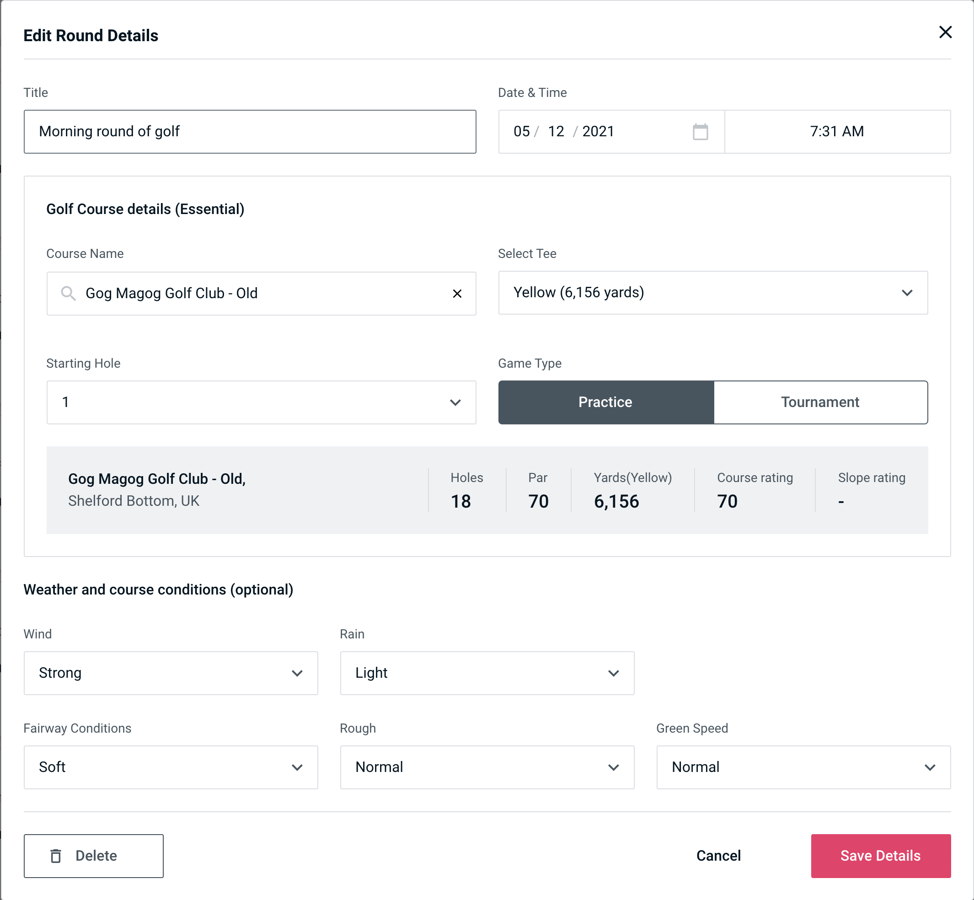
Task: Click Save Details button
Action: tap(881, 855)
